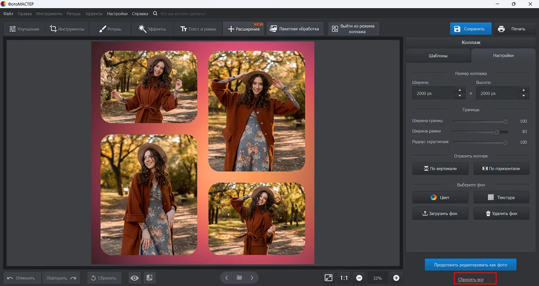This screenshot has width=539, height=286.
Task: Zoom in with plus icon
Action: [396, 278]
